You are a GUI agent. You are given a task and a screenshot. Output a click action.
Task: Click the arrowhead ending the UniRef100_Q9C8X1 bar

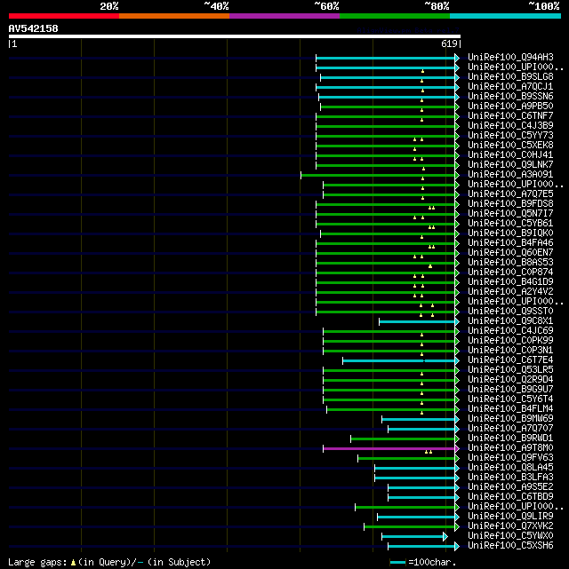click(457, 321)
